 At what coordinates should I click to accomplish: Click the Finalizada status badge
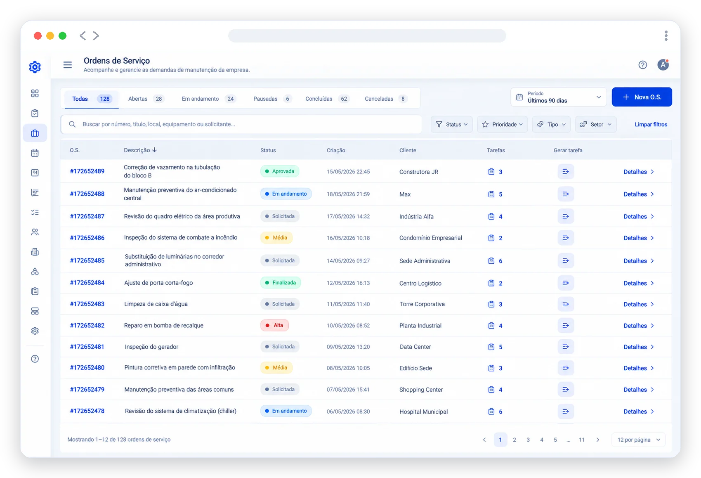click(281, 283)
